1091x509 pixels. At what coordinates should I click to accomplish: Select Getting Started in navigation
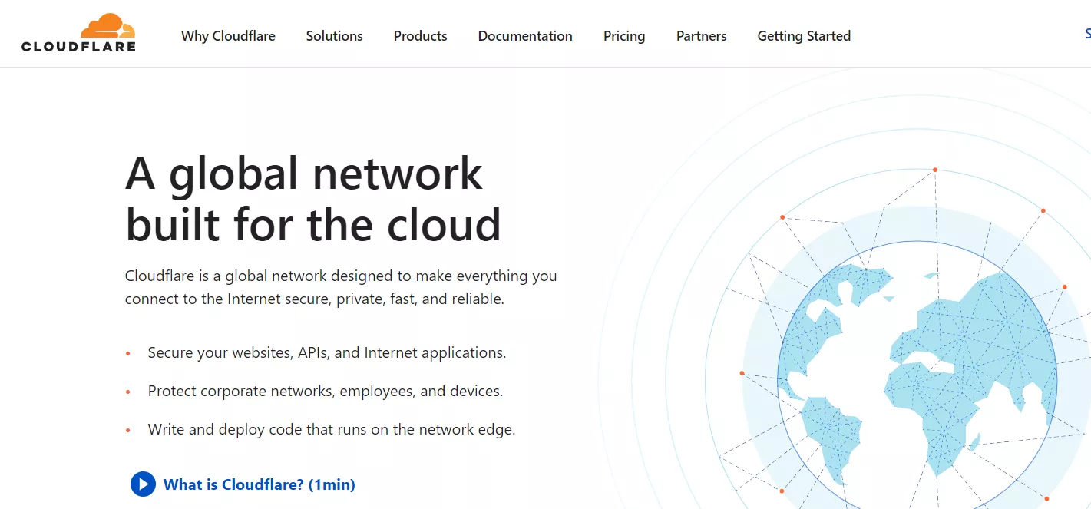pos(804,36)
